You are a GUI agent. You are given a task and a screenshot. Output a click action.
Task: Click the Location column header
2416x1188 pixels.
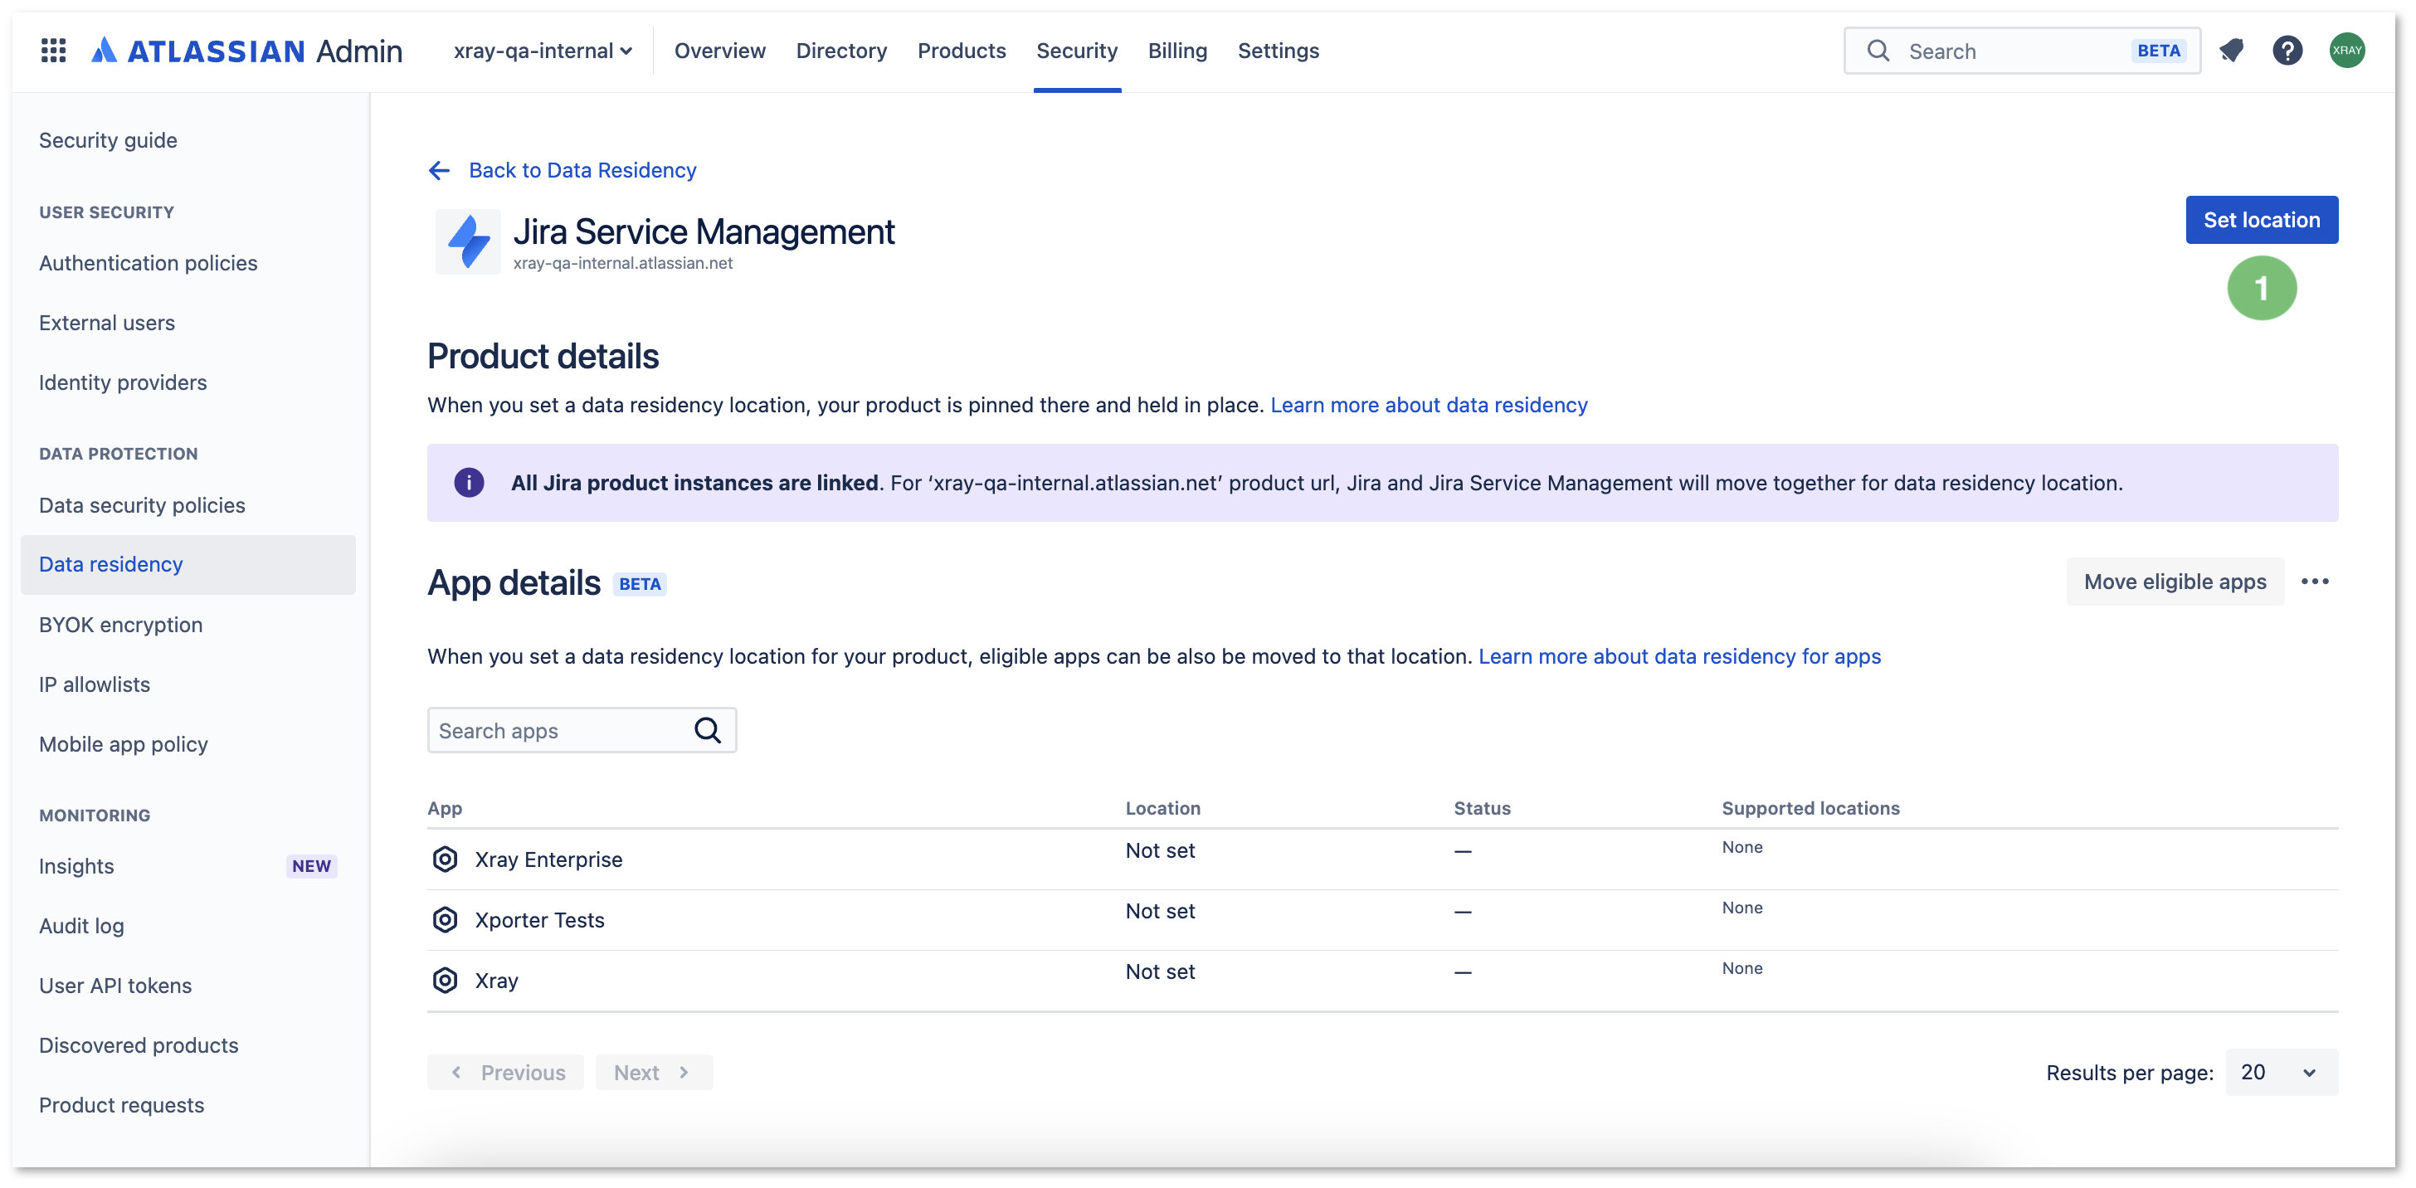coord(1162,808)
